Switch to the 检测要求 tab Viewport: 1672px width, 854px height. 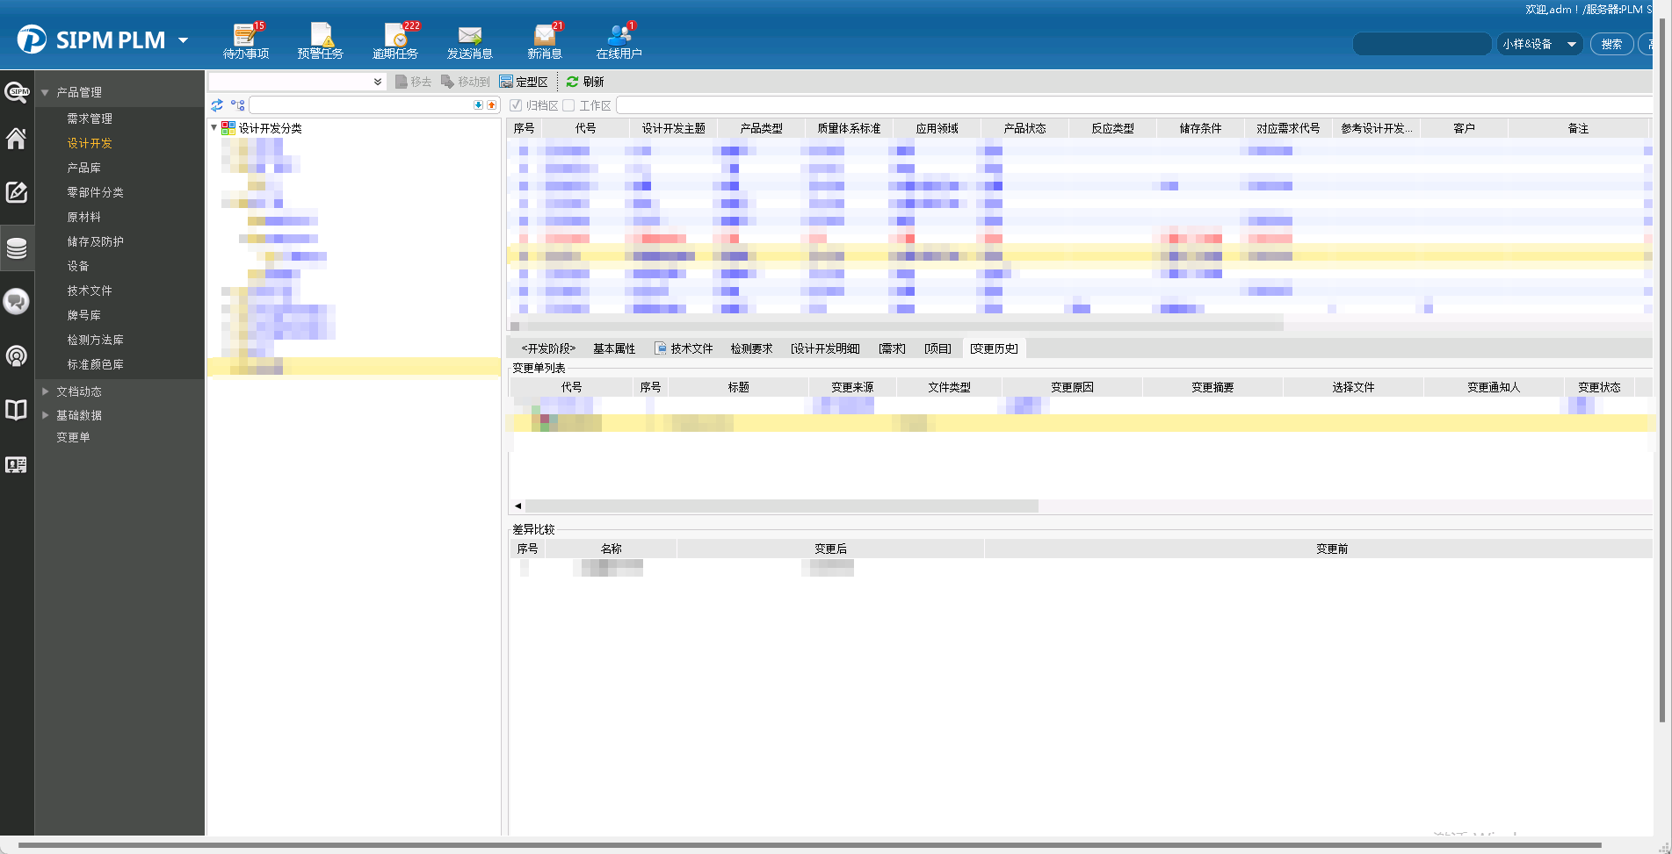pos(751,348)
